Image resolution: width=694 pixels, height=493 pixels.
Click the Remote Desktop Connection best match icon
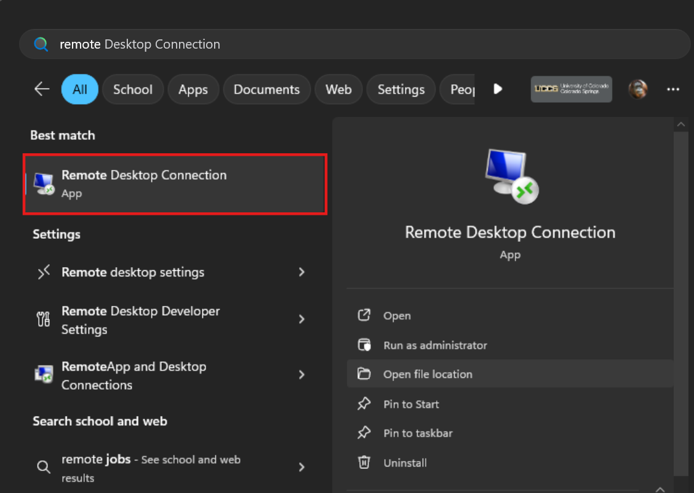44,184
